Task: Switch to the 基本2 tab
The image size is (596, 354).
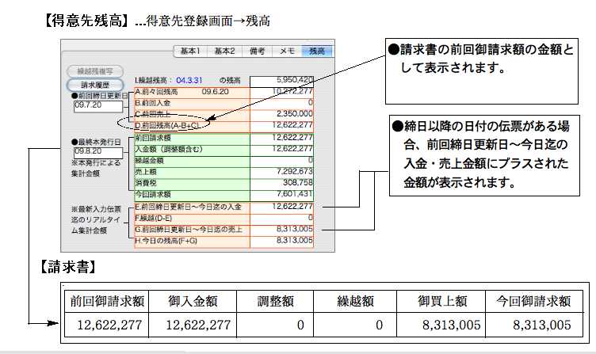Action: click(x=224, y=51)
